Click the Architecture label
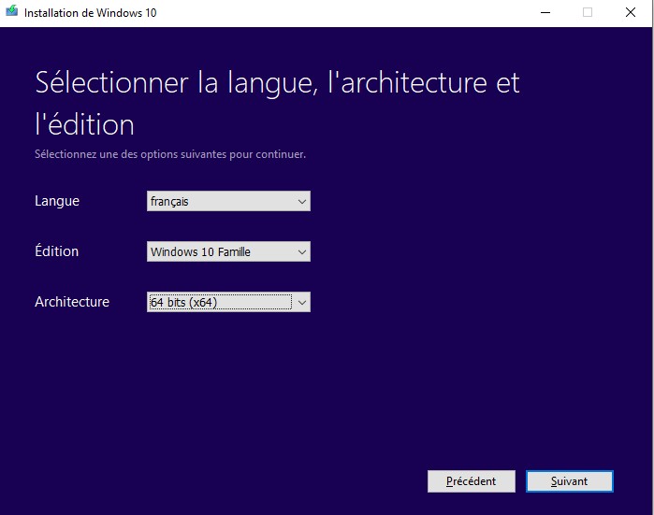 pyautogui.click(x=72, y=302)
